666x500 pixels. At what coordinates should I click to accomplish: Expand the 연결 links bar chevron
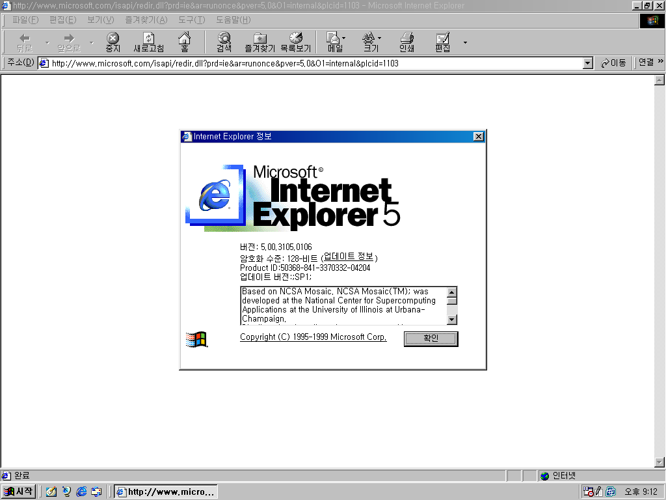661,62
